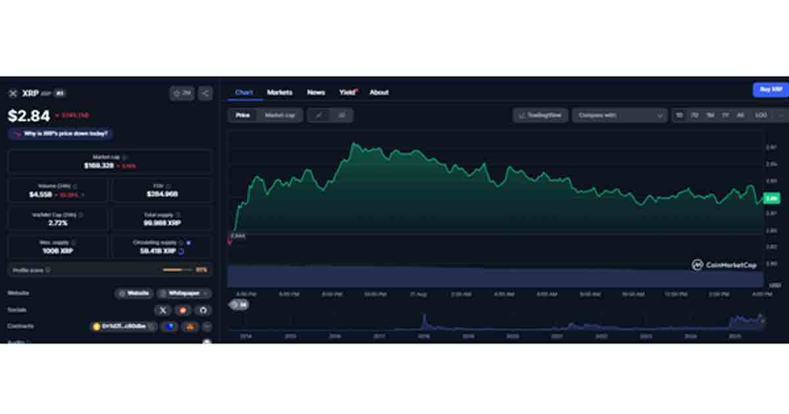Open the GitHub social icon
Screen dimensions: 789x414
coord(203,310)
